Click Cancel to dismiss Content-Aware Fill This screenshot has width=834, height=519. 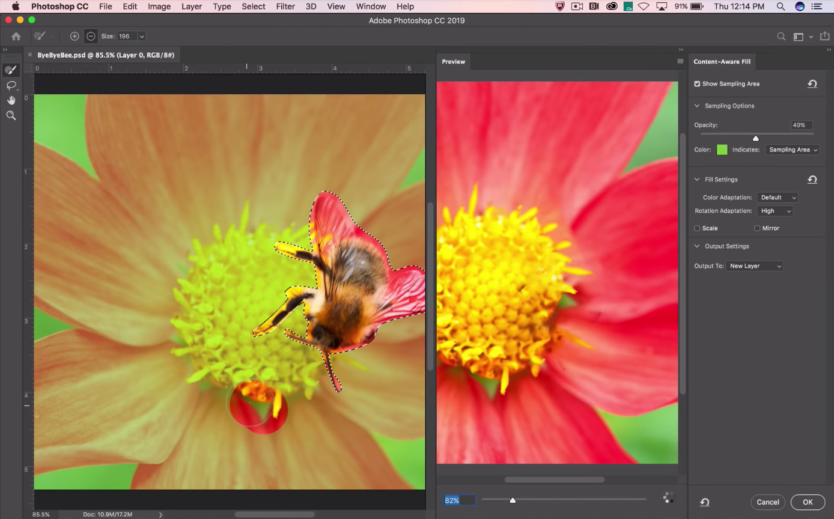pos(768,502)
